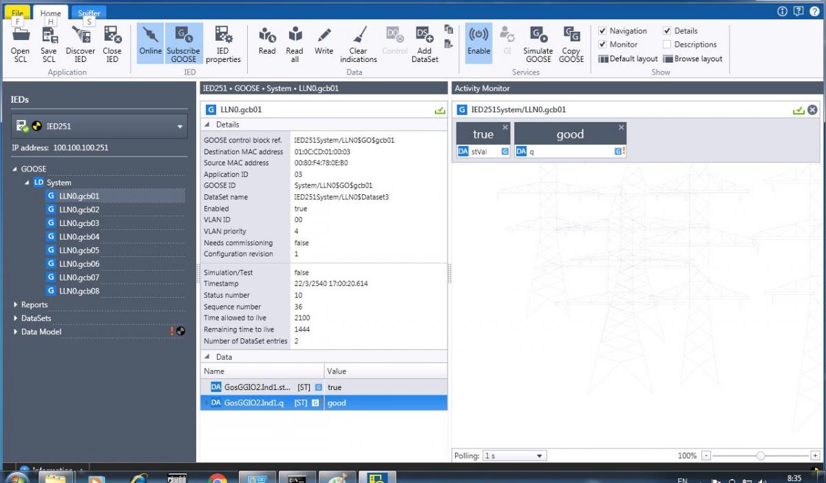This screenshot has width=826, height=483.
Task: Toggle Subscribe GOOSE
Action: point(184,44)
